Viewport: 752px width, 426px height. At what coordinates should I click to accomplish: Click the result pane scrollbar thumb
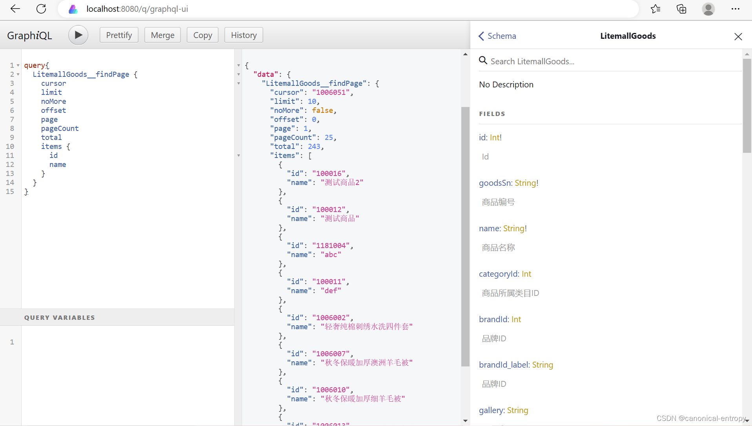click(465, 237)
